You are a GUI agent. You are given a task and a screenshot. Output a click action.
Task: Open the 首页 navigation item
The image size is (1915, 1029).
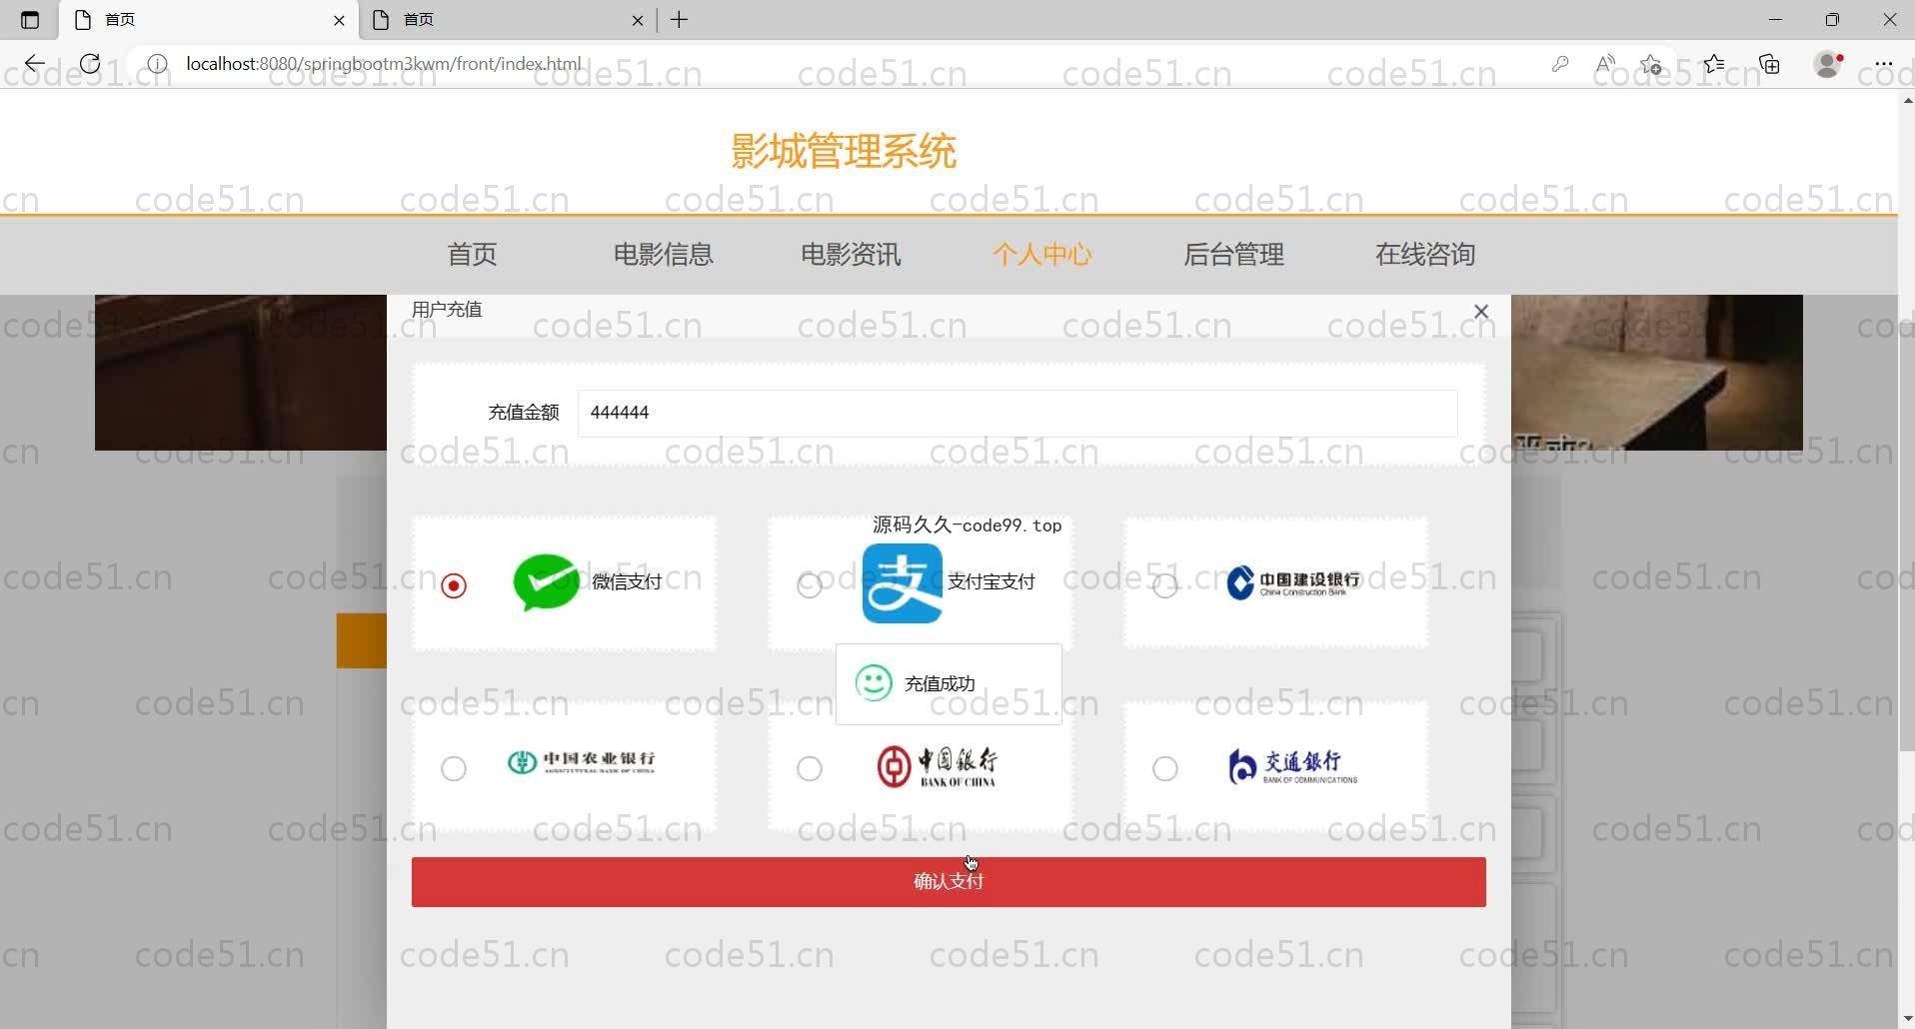(x=472, y=255)
